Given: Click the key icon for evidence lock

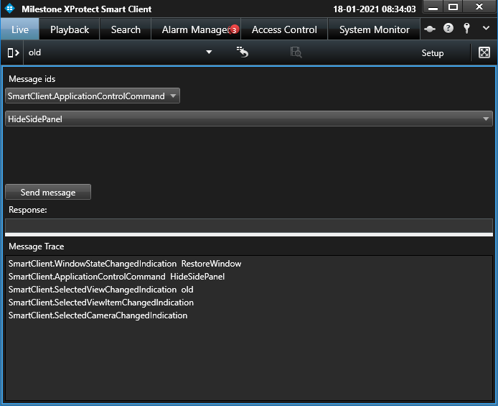Looking at the screenshot, I should 466,28.
